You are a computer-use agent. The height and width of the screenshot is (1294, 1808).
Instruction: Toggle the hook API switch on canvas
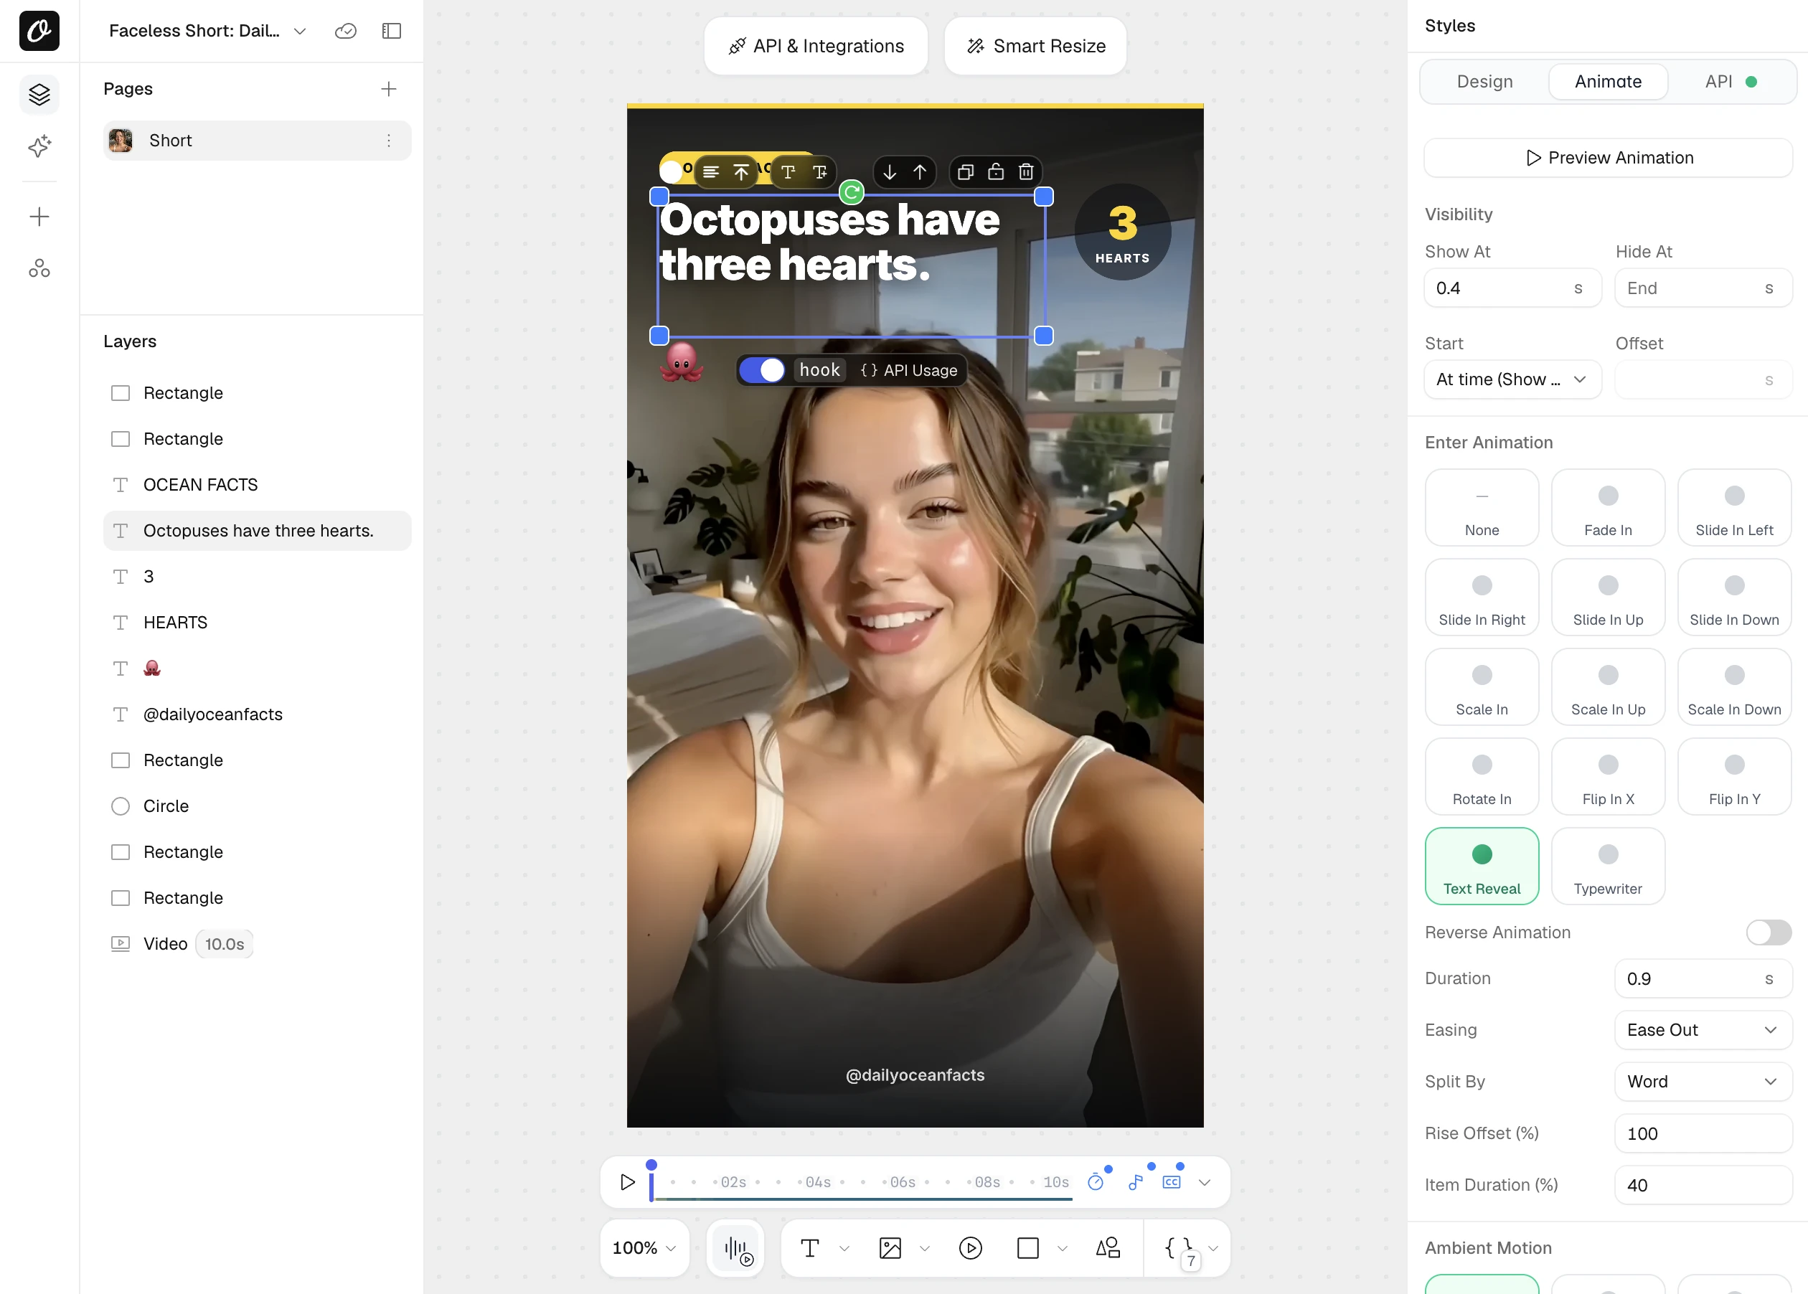coord(762,371)
